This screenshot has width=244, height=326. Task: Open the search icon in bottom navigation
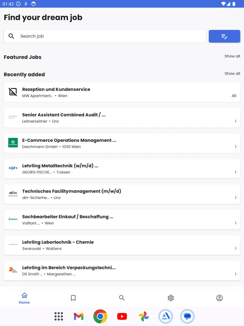coord(122,298)
